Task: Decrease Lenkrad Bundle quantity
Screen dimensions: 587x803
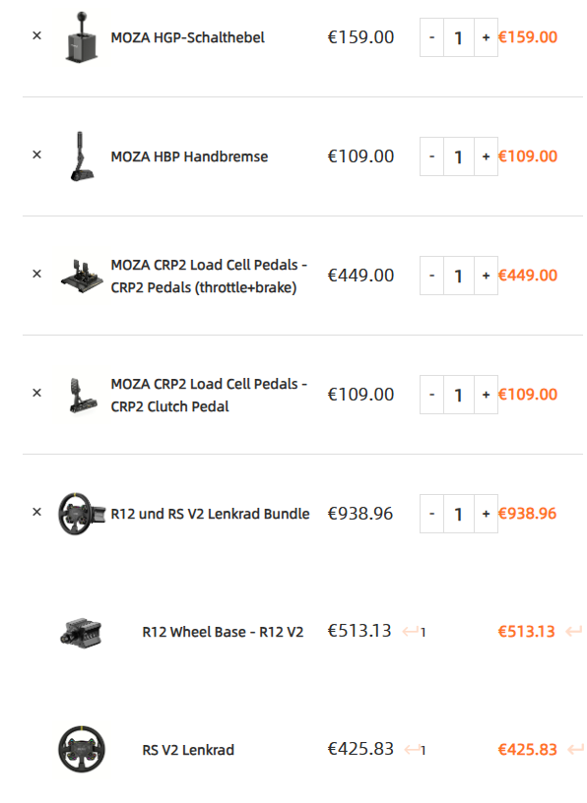Action: (x=431, y=514)
